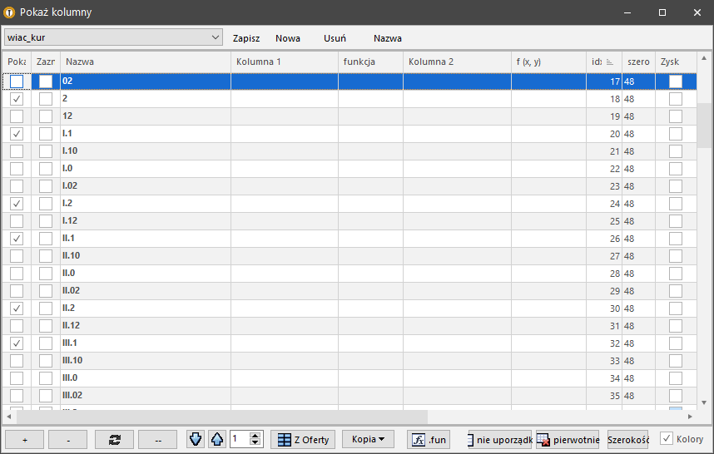Open the .fun function editor button
The width and height of the screenshot is (714, 454).
pyautogui.click(x=428, y=440)
